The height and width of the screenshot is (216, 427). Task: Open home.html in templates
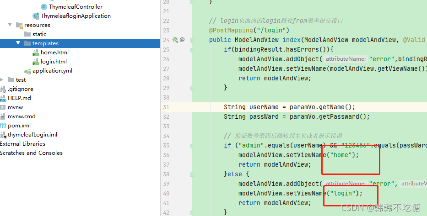coord(54,53)
